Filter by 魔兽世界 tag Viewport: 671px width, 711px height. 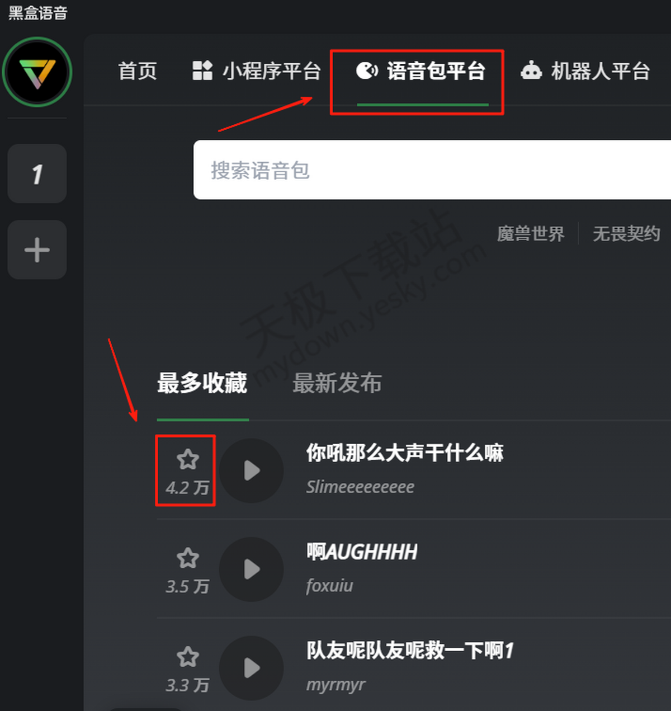531,233
